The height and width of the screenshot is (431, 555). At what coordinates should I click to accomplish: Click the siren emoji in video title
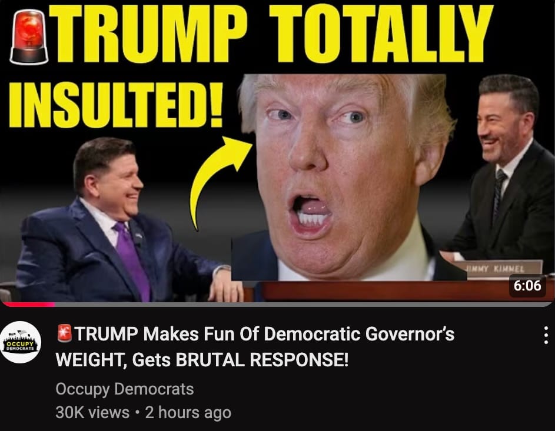[x=64, y=333]
